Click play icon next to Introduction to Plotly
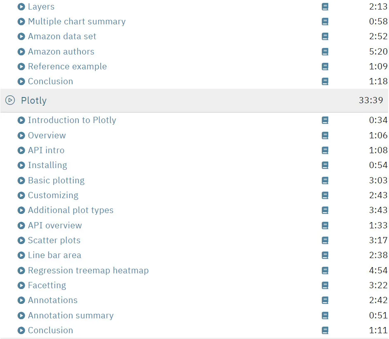The height and width of the screenshot is (339, 389). (x=21, y=120)
